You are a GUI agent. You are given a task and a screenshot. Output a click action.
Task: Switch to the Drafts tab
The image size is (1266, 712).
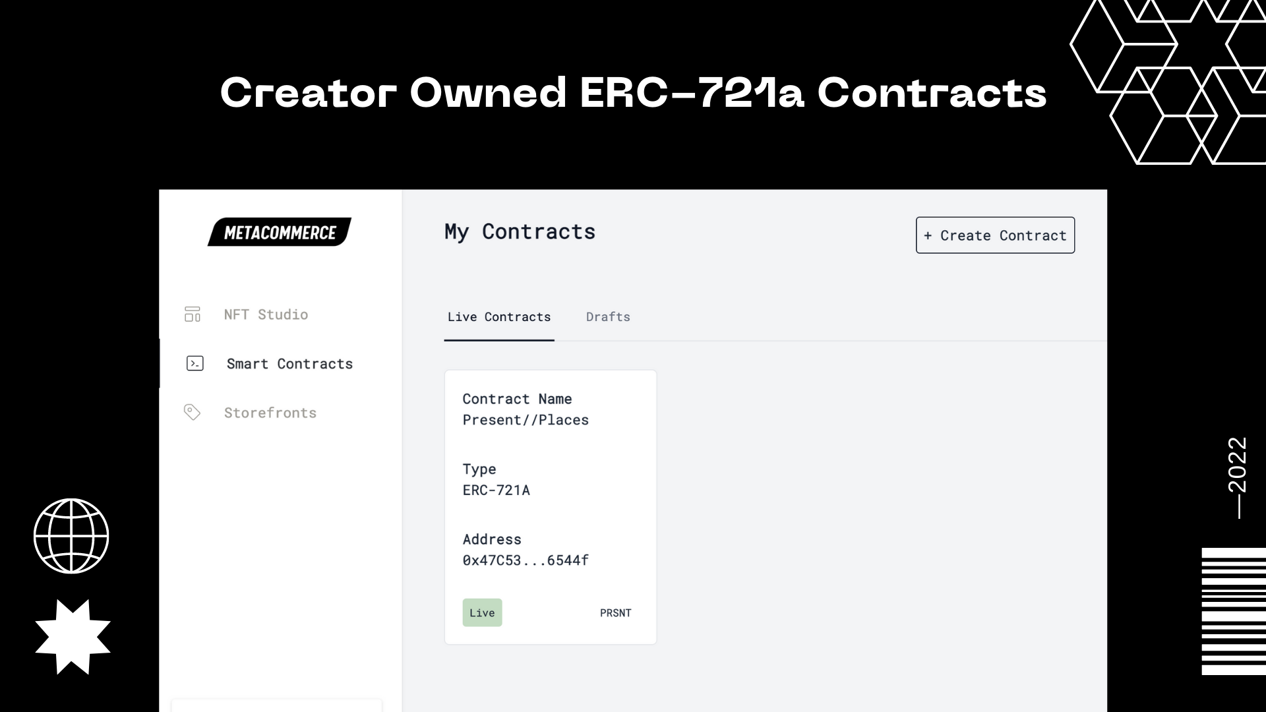pyautogui.click(x=608, y=317)
